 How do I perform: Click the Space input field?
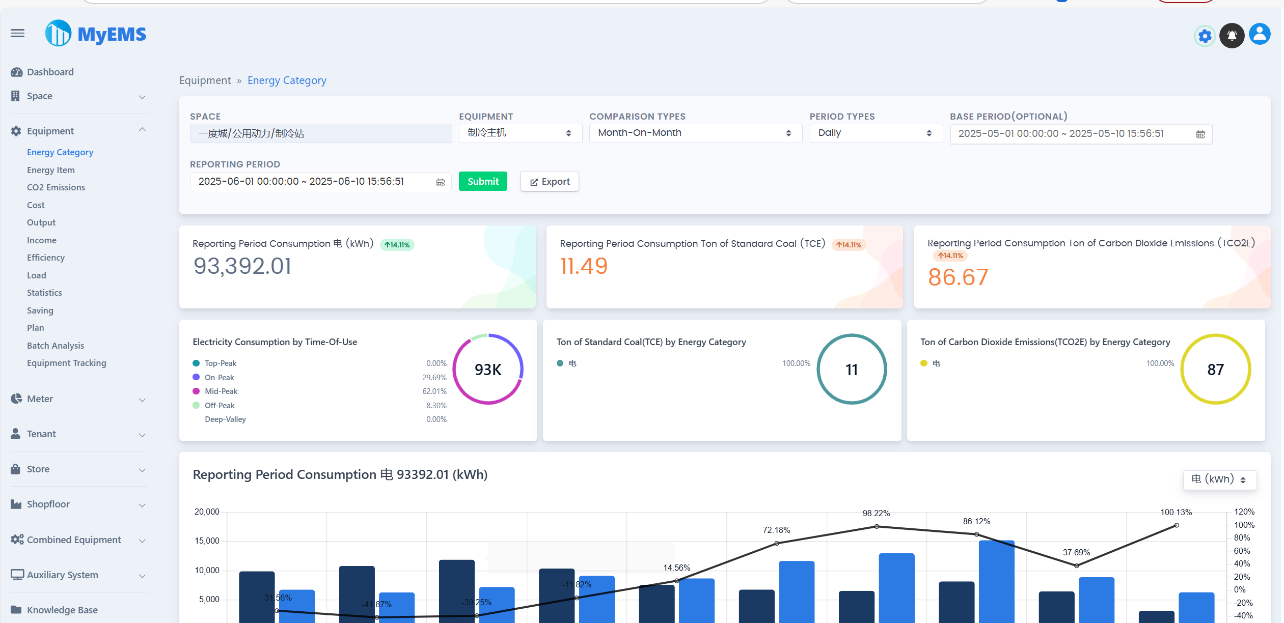point(320,133)
